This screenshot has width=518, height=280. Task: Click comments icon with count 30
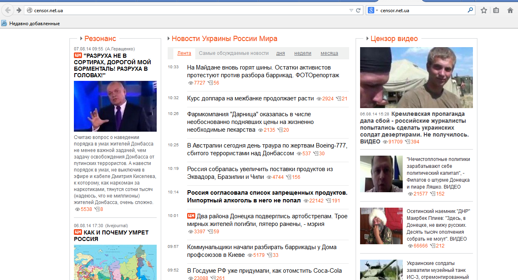coord(316,154)
